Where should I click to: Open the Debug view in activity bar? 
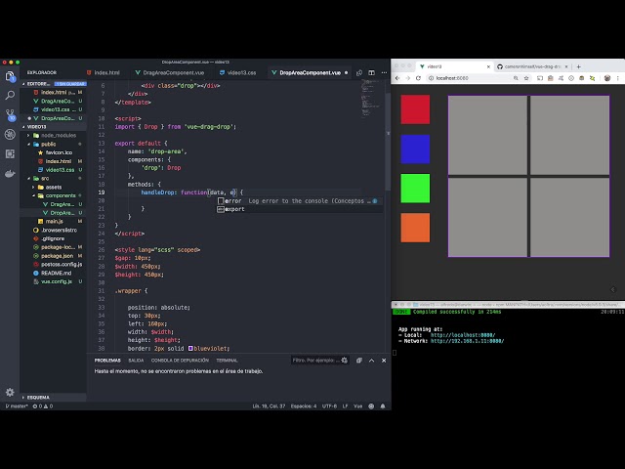point(10,135)
